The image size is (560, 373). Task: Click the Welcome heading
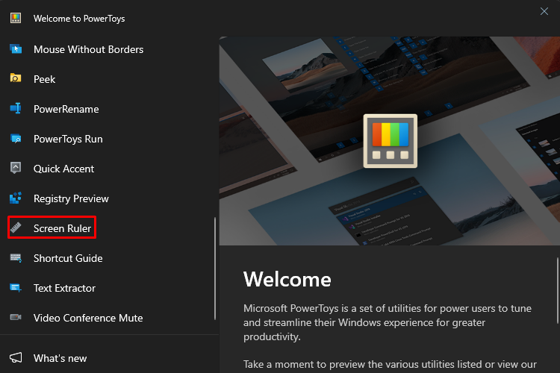(x=287, y=279)
